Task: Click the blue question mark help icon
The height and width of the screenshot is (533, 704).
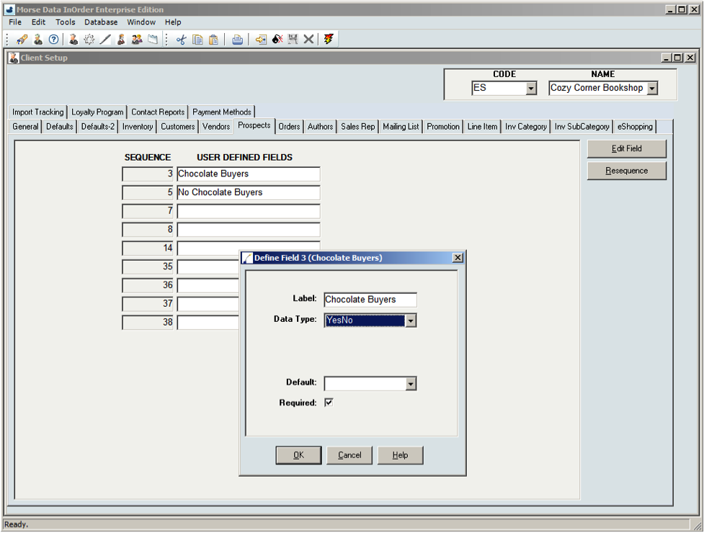Action: click(x=53, y=40)
